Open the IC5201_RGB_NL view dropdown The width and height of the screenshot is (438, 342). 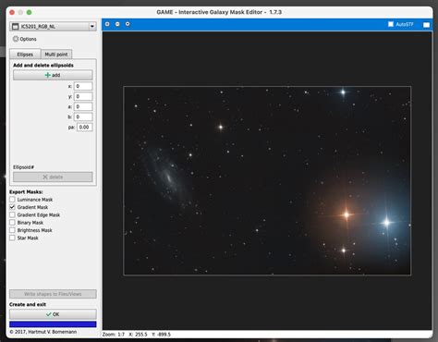[53, 27]
